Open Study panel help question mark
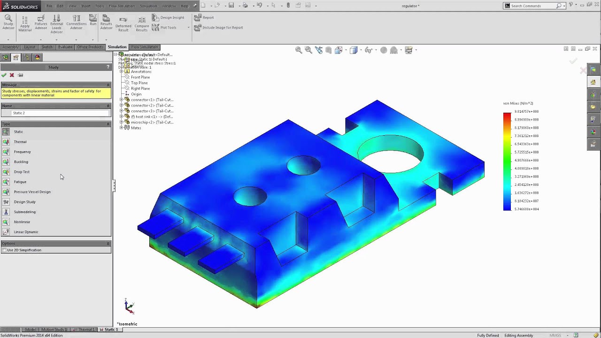The image size is (601, 338). [x=108, y=67]
